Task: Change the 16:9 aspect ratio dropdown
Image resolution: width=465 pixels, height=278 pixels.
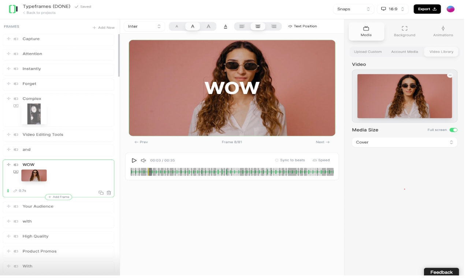Action: coord(393,9)
